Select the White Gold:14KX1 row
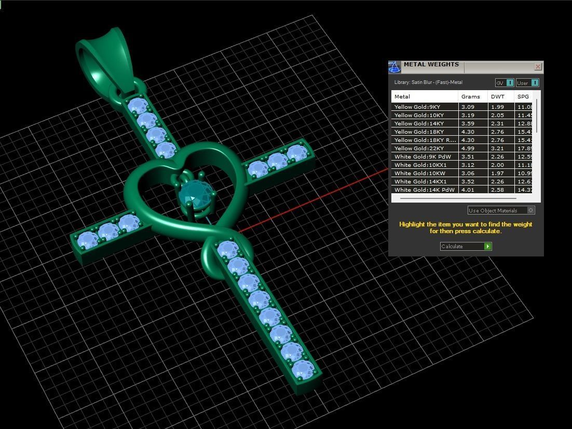Viewport: 572px width, 429px height. point(462,181)
